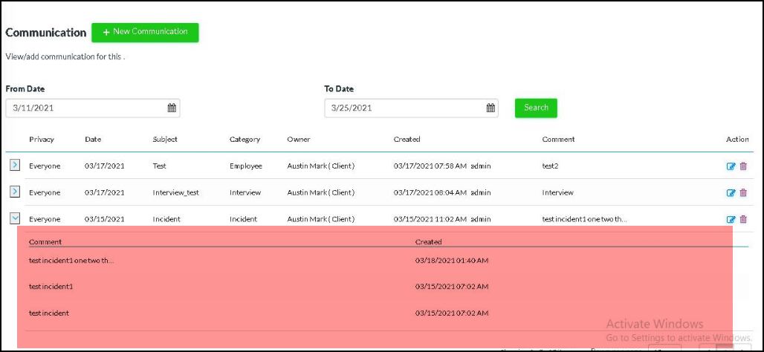This screenshot has height=352, width=764.
Task: Click the New Communication button
Action: coord(145,32)
